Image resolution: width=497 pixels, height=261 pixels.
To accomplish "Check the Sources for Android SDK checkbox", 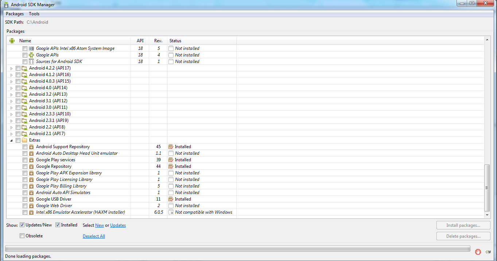I will [x=25, y=62].
